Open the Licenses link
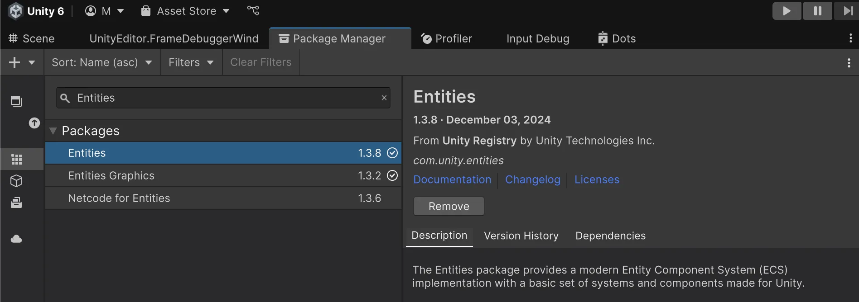Viewport: 859px width, 302px height. click(597, 179)
